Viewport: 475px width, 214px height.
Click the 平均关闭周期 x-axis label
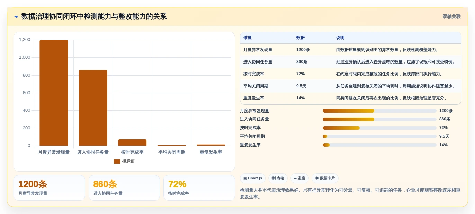tap(172, 152)
